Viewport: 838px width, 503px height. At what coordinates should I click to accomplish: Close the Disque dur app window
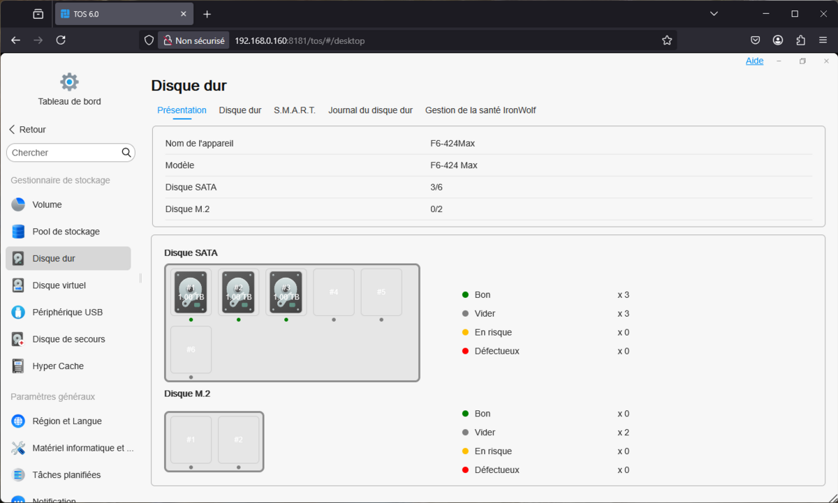(x=826, y=61)
